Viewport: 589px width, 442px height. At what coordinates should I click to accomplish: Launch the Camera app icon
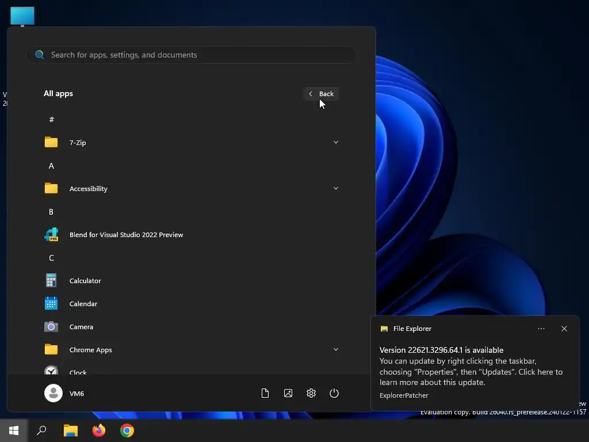tap(51, 327)
